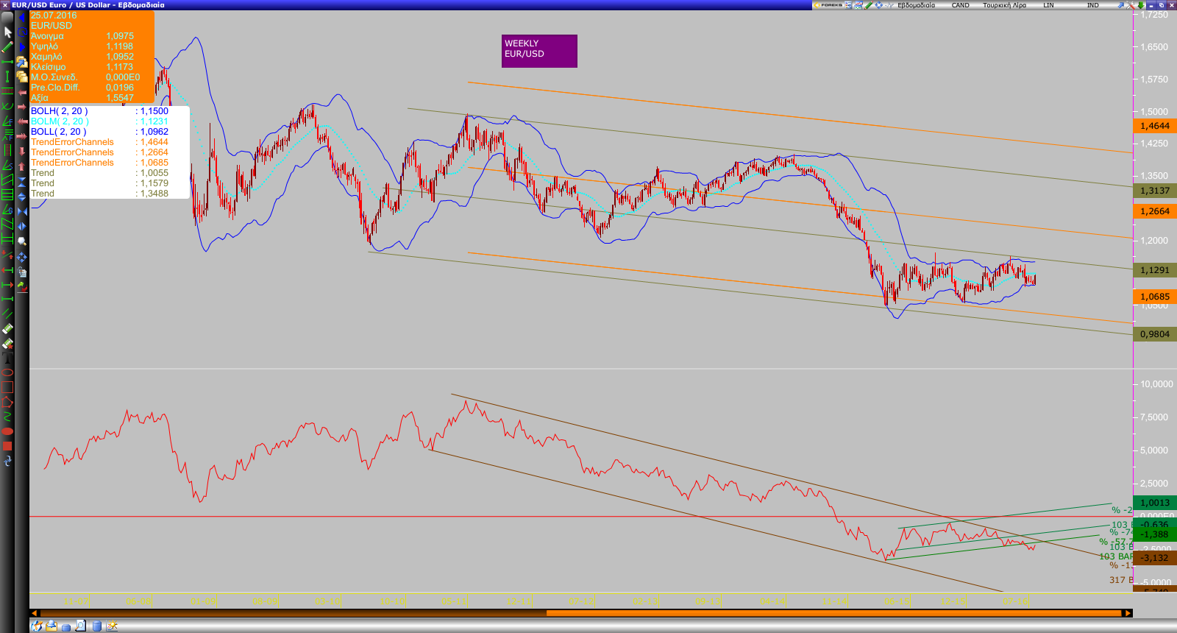Click the purple WEEKLY EUR/USD label box
The image size is (1177, 633).
point(539,51)
